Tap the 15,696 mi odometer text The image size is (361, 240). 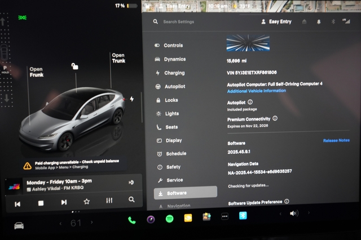click(236, 61)
